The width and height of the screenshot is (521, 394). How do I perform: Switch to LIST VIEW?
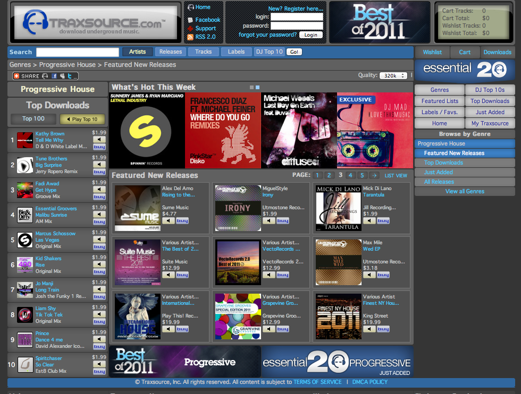click(396, 176)
